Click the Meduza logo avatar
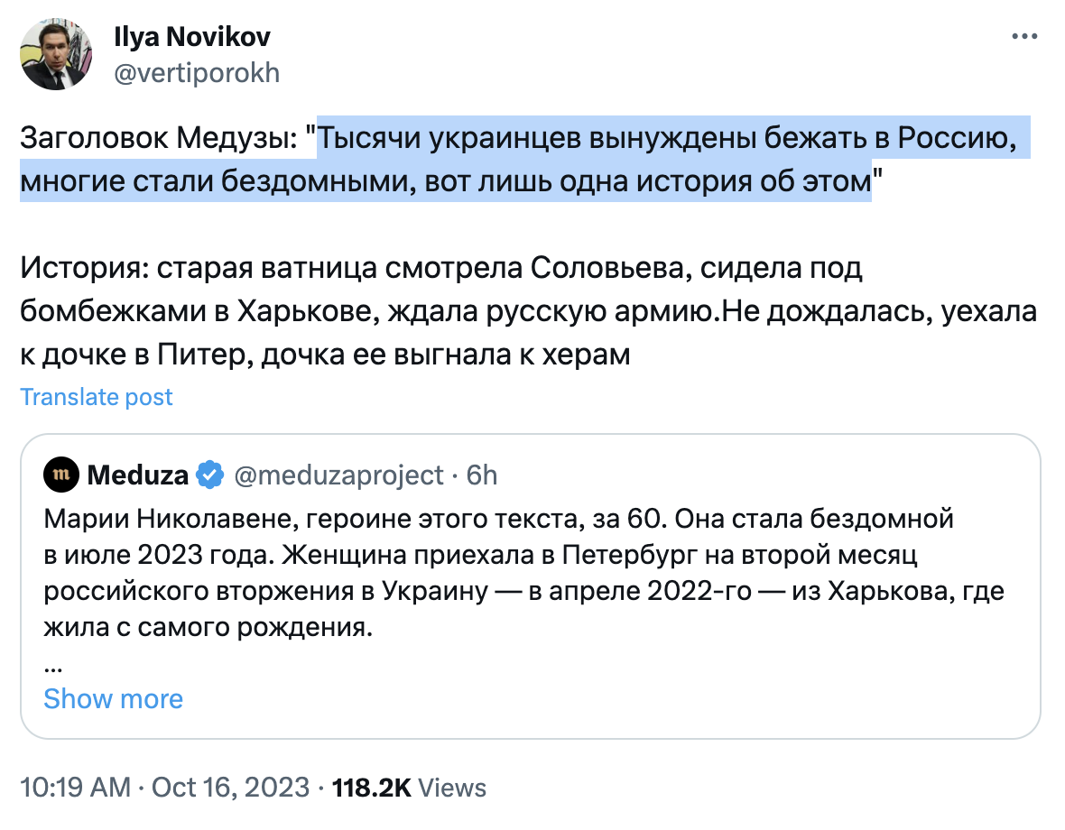 click(62, 475)
